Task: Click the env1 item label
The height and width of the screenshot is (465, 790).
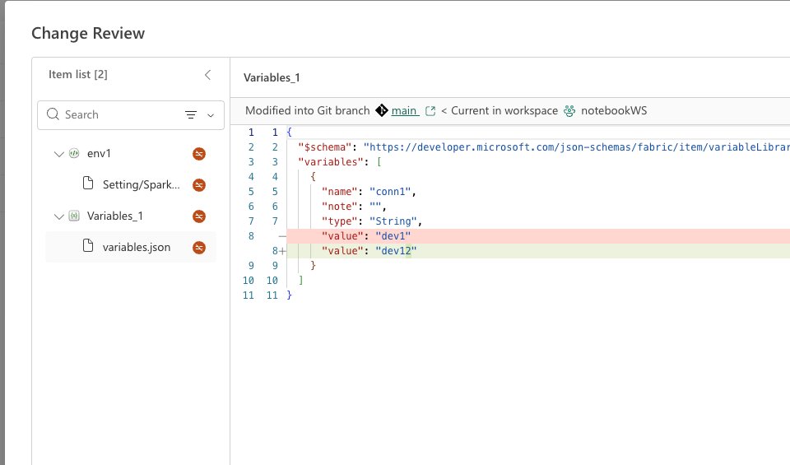Action: tap(99, 154)
